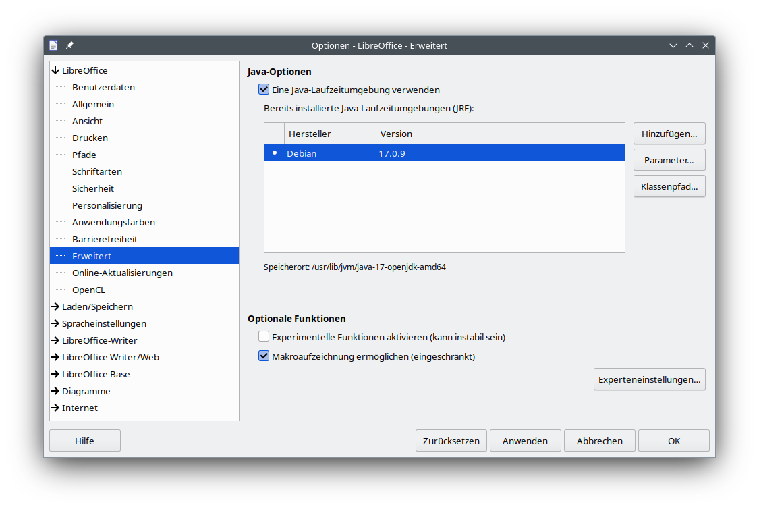This screenshot has height=509, width=759.
Task: Open the Benutzerdaten settings page
Action: (104, 87)
